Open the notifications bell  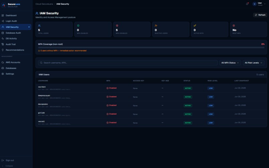click(247, 4)
